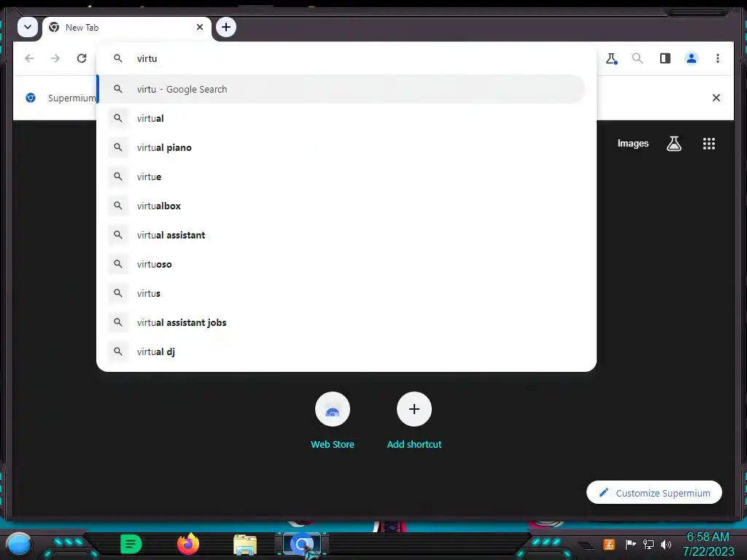Open the volume speaker tray icon
The height and width of the screenshot is (560, 747).
(666, 544)
